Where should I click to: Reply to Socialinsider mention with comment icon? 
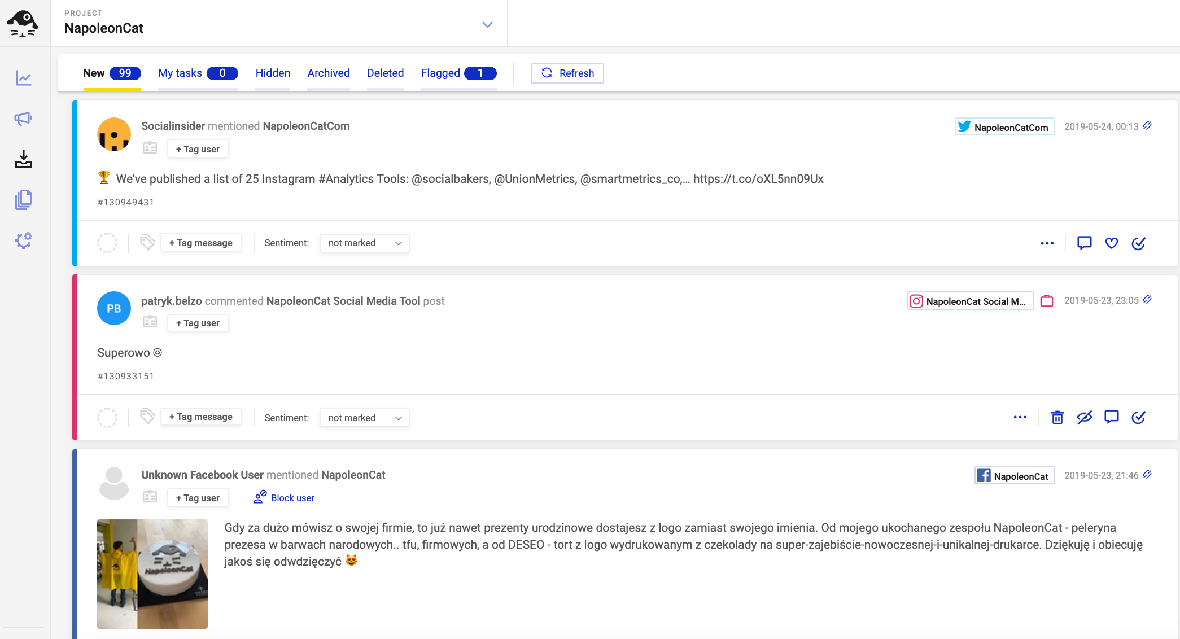click(1084, 243)
